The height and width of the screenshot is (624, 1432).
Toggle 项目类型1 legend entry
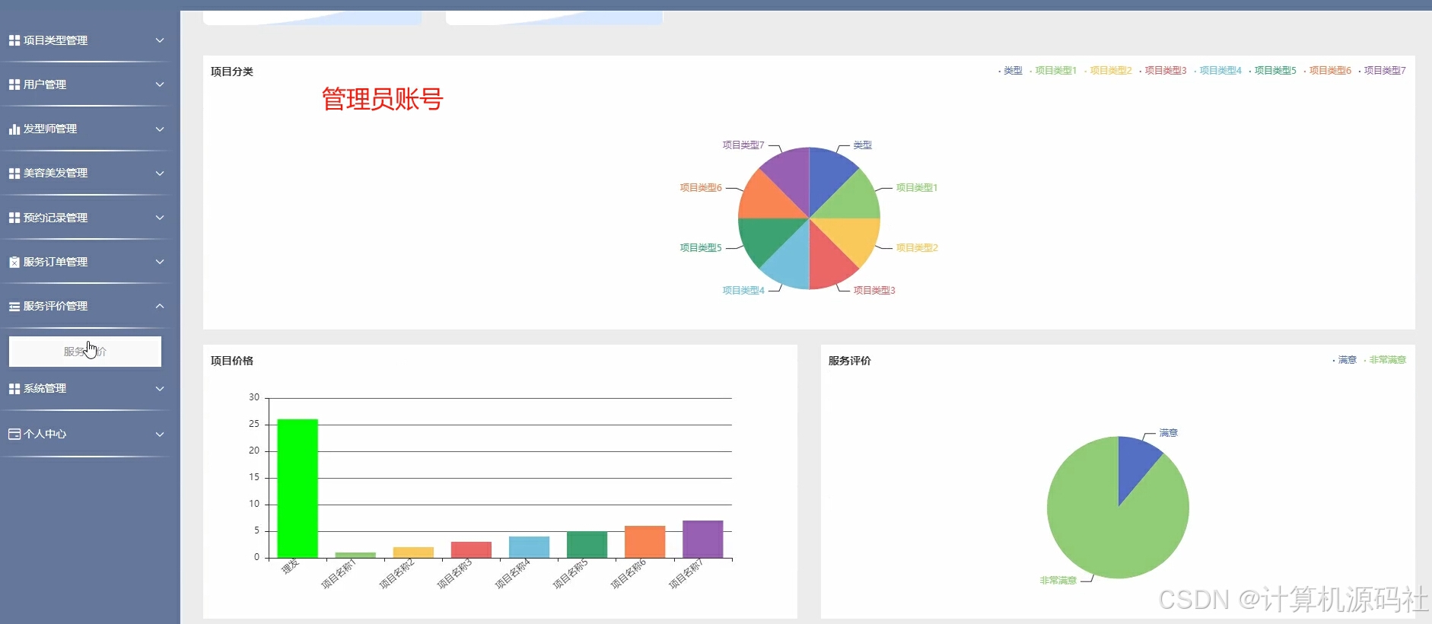pyautogui.click(x=1053, y=71)
